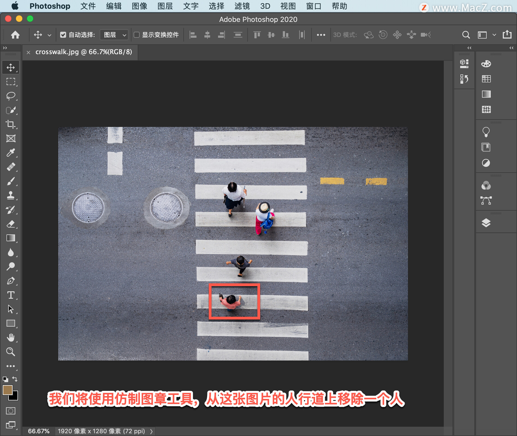
Task: Click the Home screen icon
Action: [x=15, y=35]
